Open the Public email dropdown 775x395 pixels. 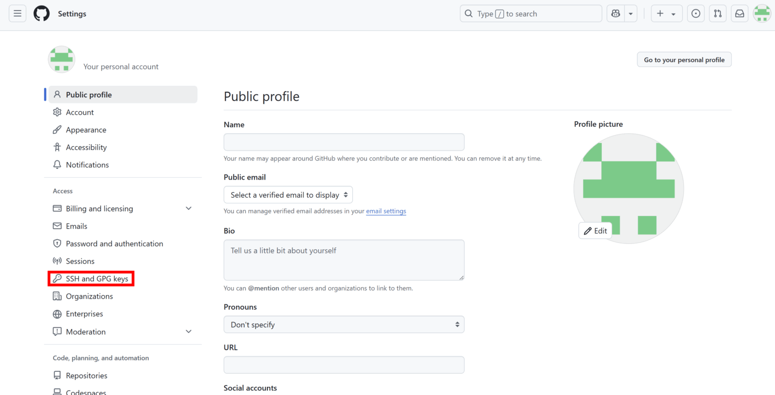288,195
